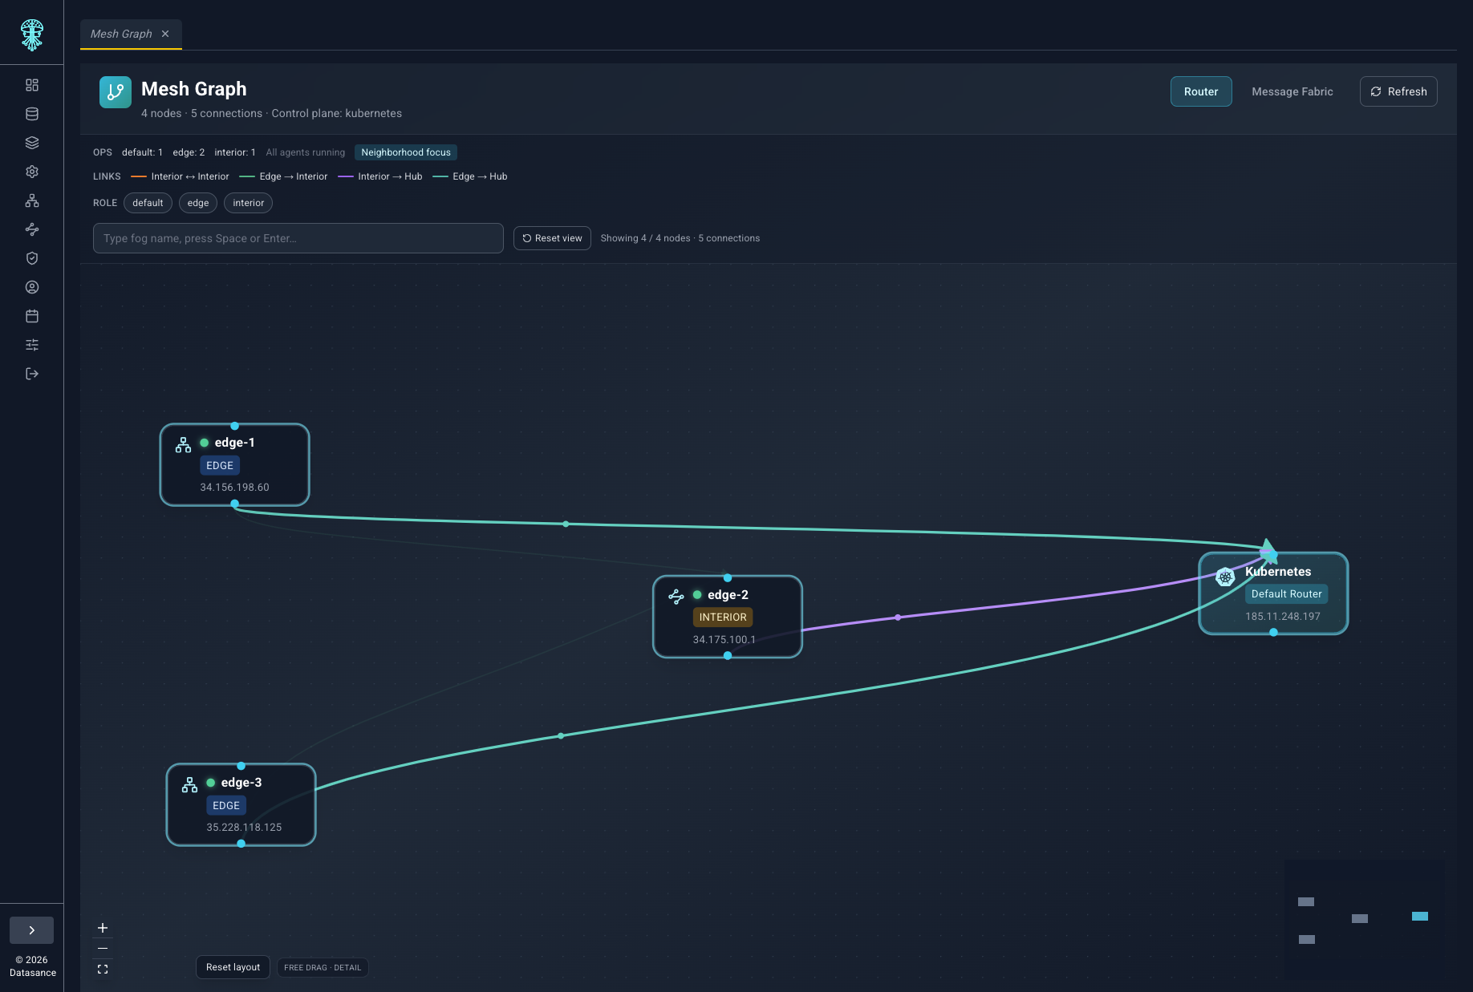Click the Reset layout button
Image resolution: width=1473 pixels, height=992 pixels.
pos(233,967)
